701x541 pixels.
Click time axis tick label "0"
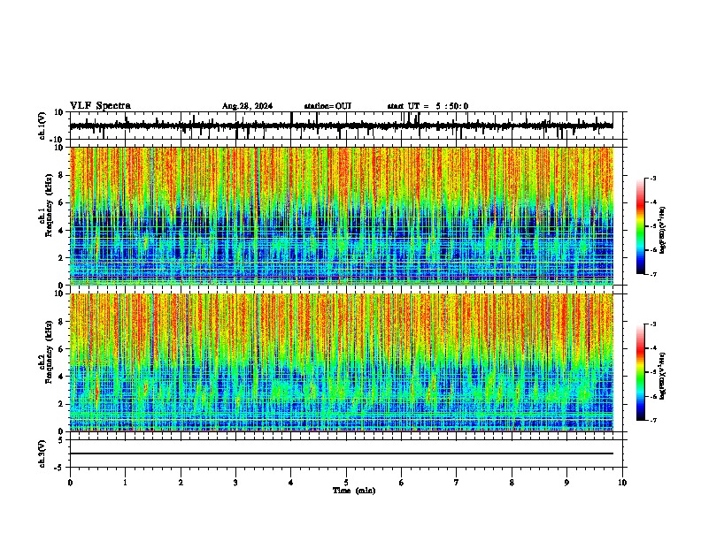(70, 483)
